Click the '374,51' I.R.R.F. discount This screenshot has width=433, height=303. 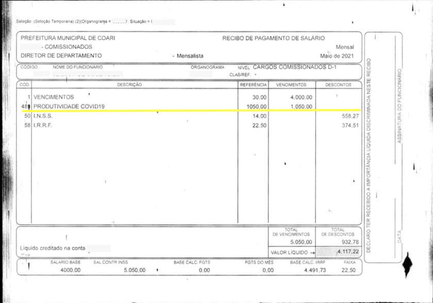tap(350, 126)
